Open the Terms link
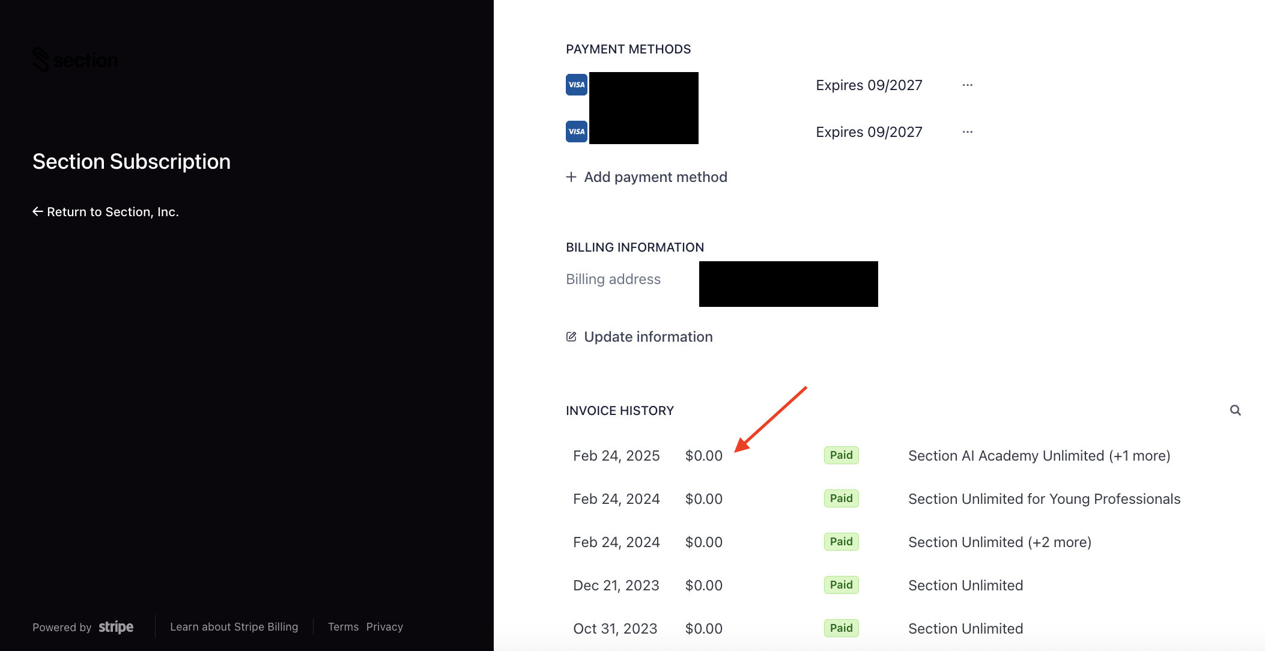This screenshot has height=651, width=1265. pos(343,627)
